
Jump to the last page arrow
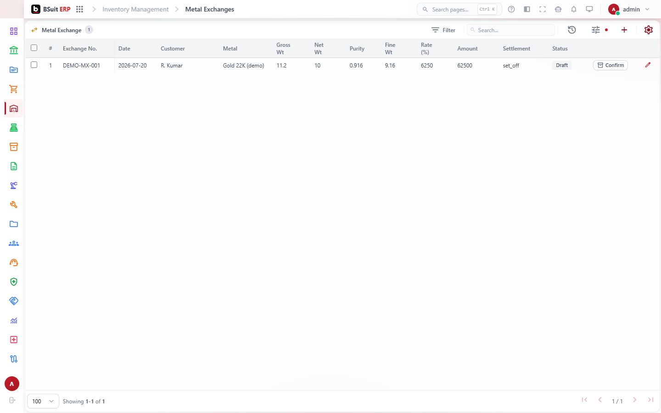click(x=650, y=400)
